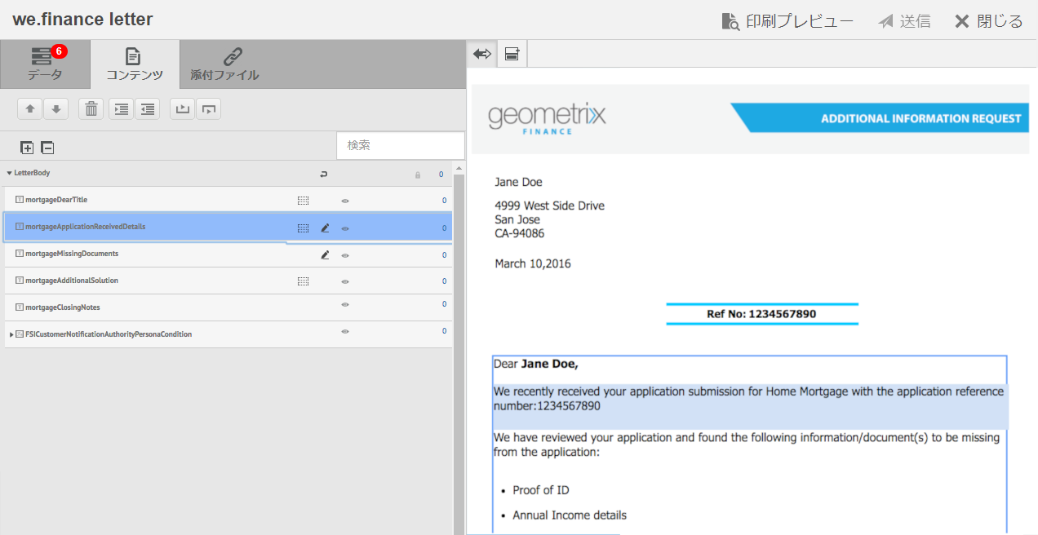This screenshot has width=1038, height=535.
Task: Click the 送信 send button
Action: tap(904, 21)
